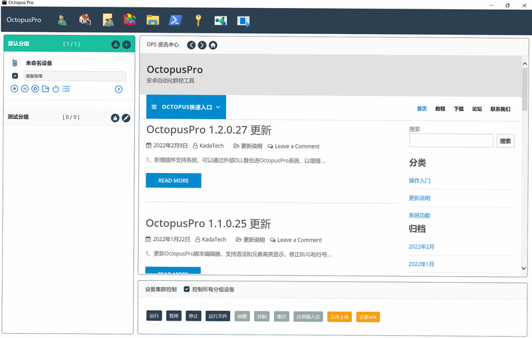532x338 pixels.
Task: Open the 2022年1月 archive link
Action: pos(421,264)
